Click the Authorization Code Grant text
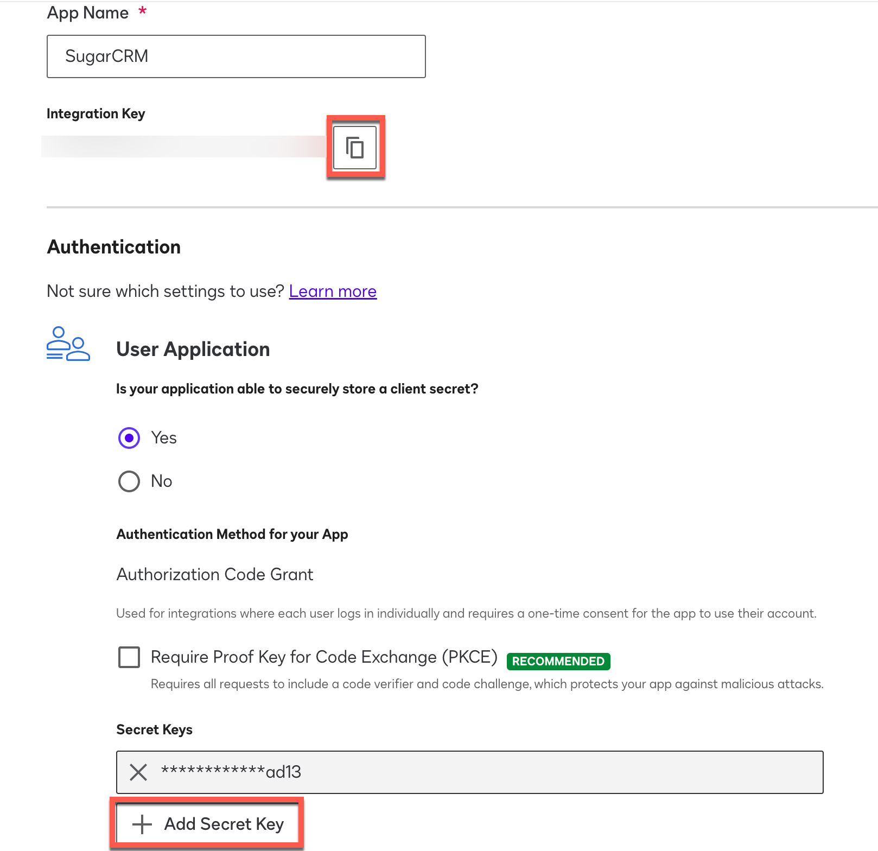This screenshot has width=878, height=851. [x=215, y=574]
